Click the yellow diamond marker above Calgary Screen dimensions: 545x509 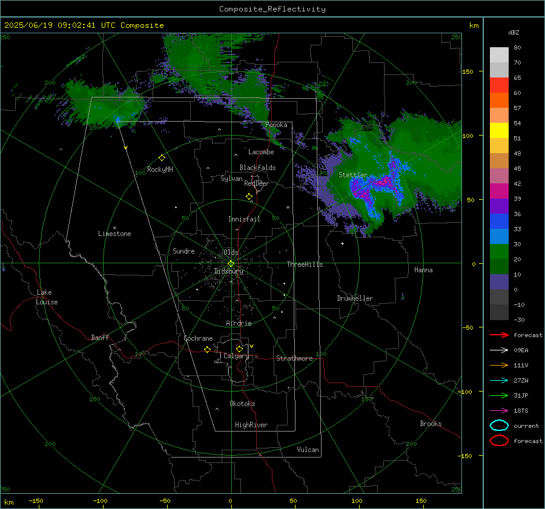click(239, 349)
